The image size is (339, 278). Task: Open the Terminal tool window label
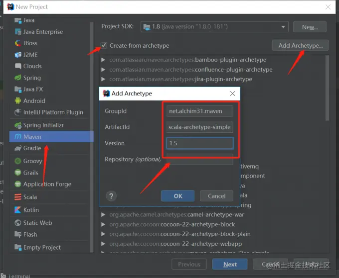point(19,276)
